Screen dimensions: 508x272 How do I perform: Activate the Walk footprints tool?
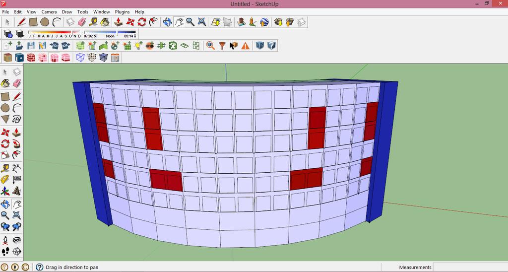[5, 251]
